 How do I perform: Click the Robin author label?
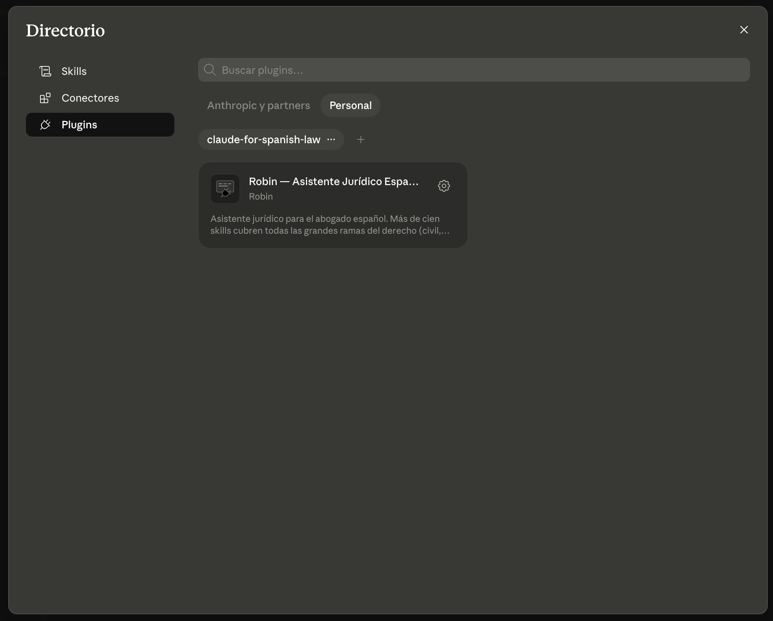pos(261,197)
